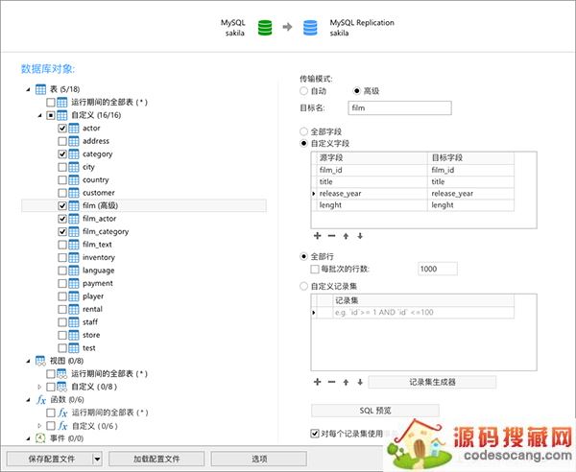Click up arrow below field mapping table
Viewport: 576px width, 472px height.
pyautogui.click(x=346, y=235)
